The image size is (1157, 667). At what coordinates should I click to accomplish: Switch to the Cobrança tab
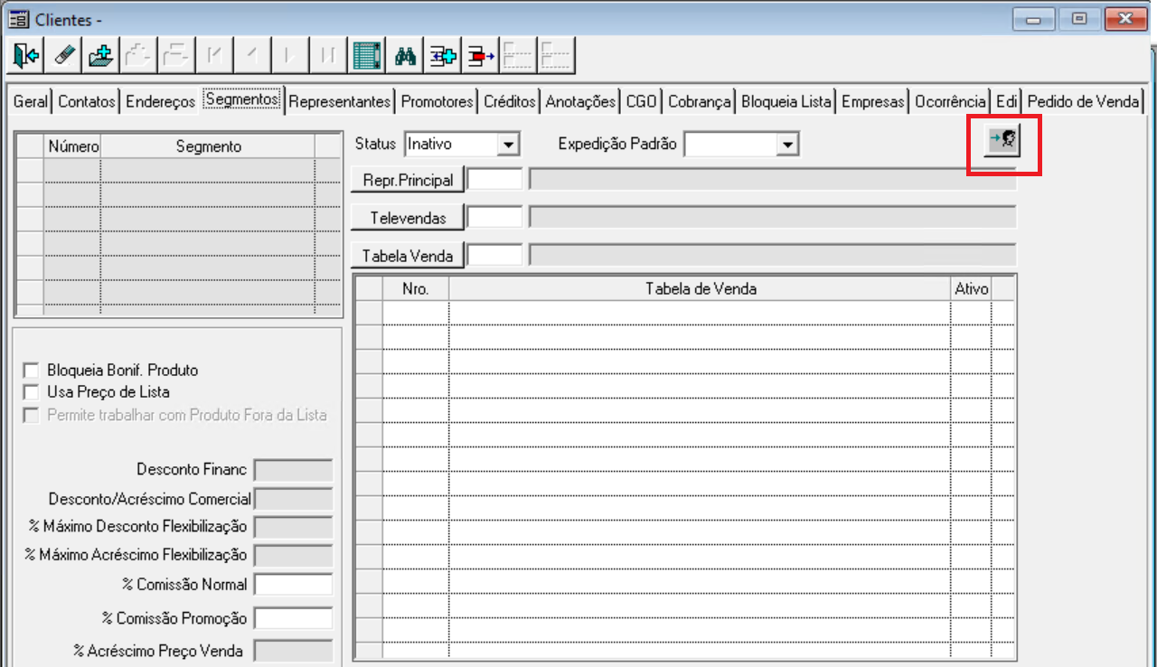pos(700,102)
